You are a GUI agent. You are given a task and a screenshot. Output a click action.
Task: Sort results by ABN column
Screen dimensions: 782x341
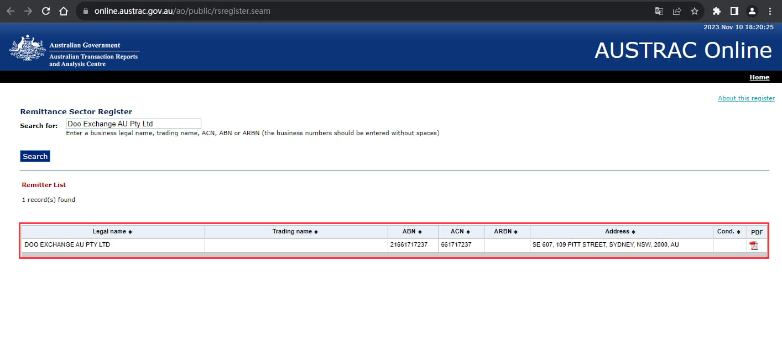coord(413,232)
